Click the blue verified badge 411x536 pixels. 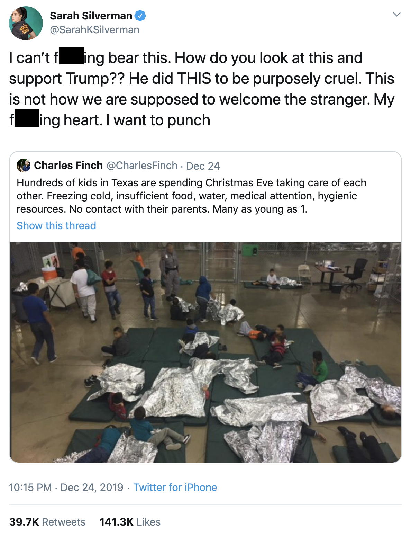tap(140, 16)
